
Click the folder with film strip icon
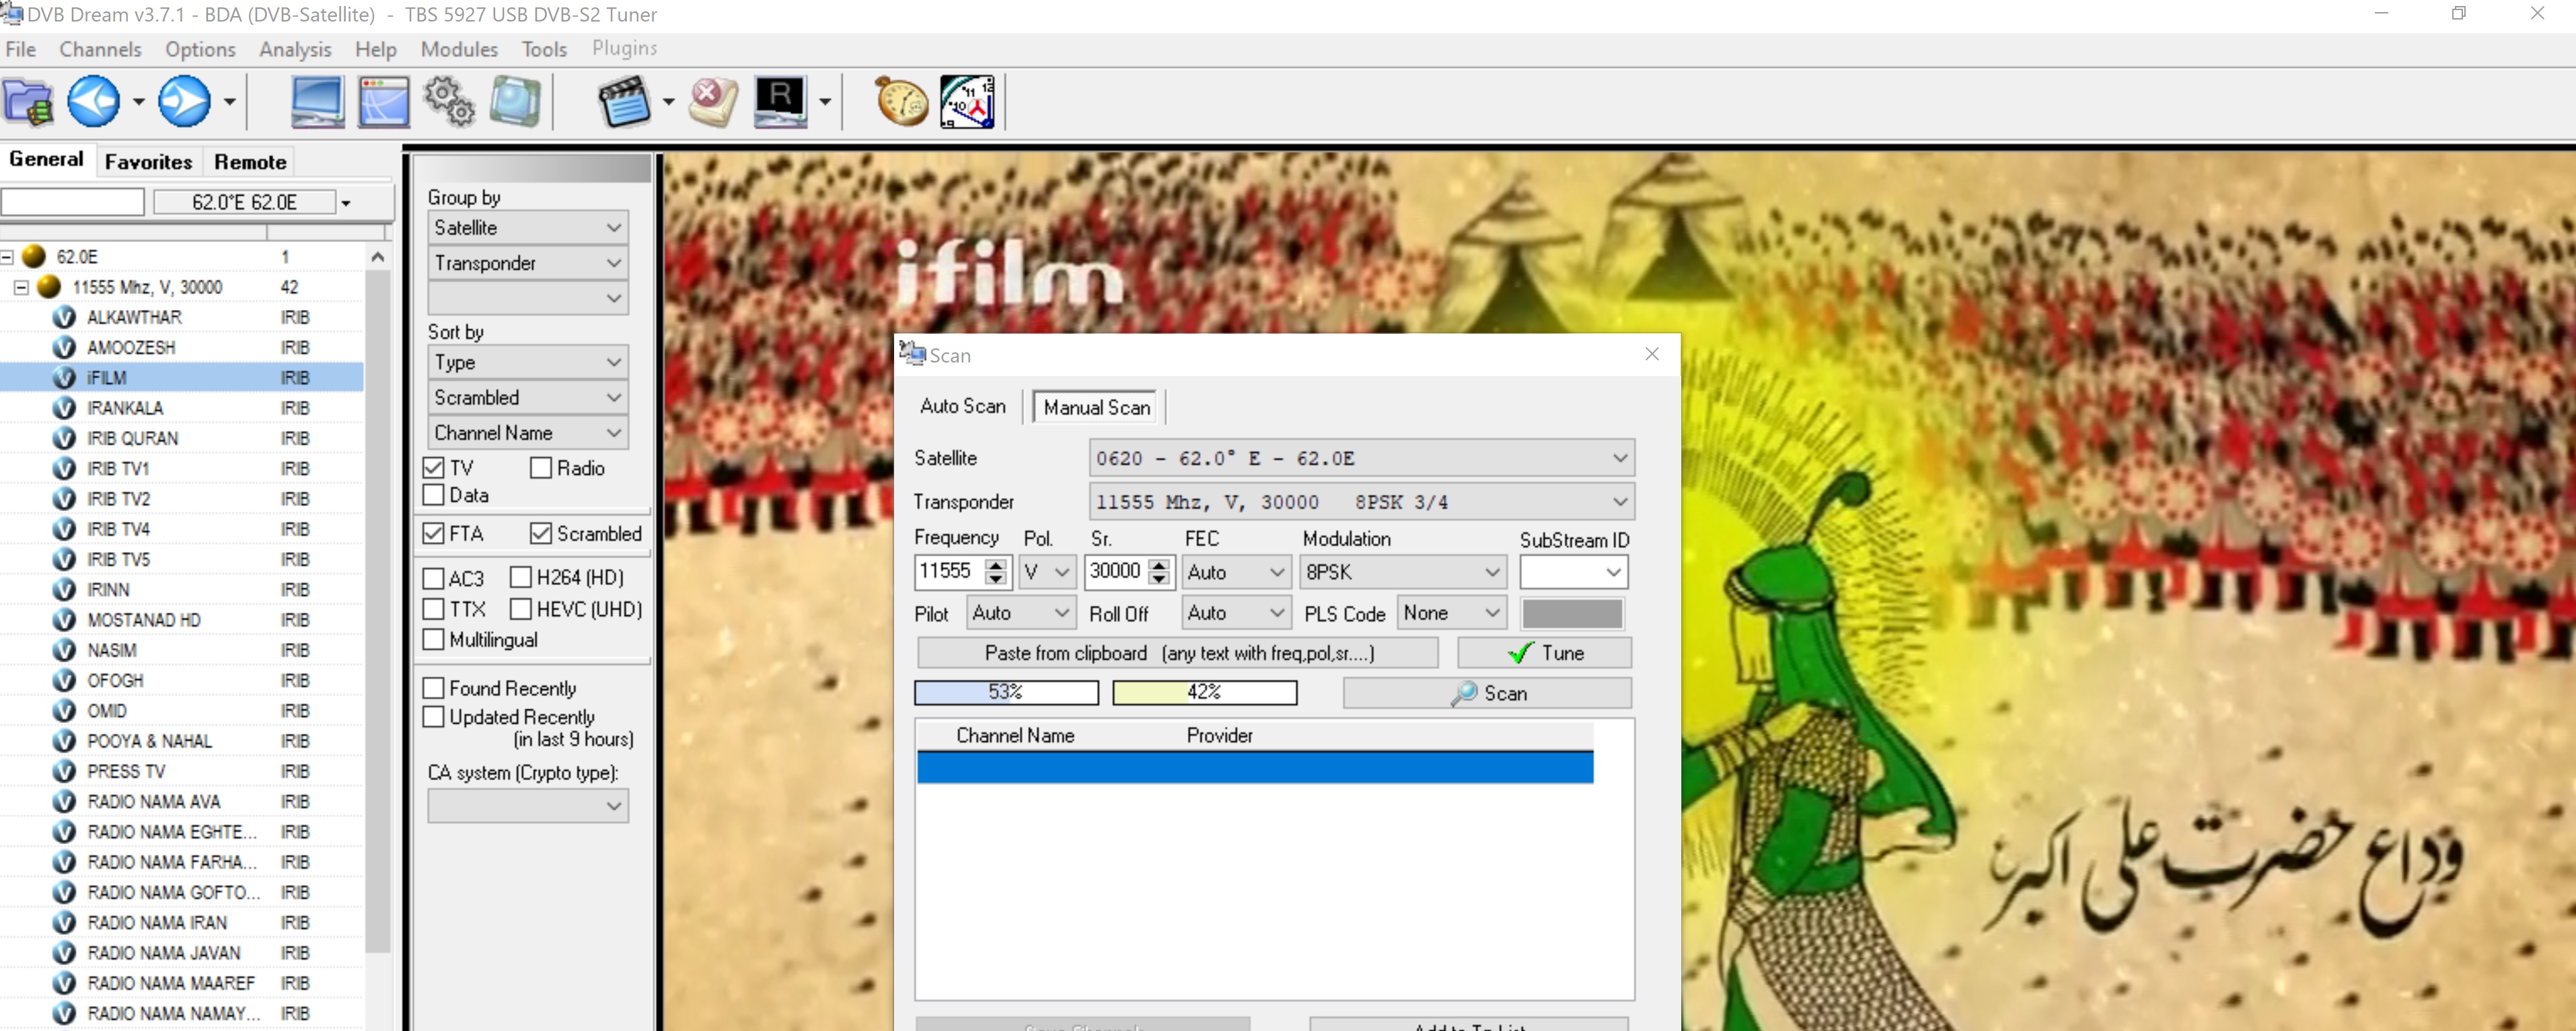[x=28, y=101]
